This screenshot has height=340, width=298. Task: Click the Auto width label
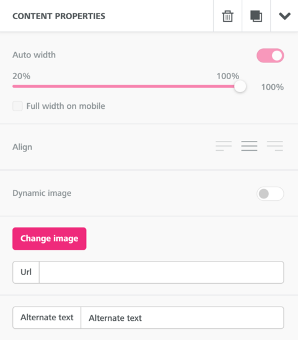click(x=34, y=55)
